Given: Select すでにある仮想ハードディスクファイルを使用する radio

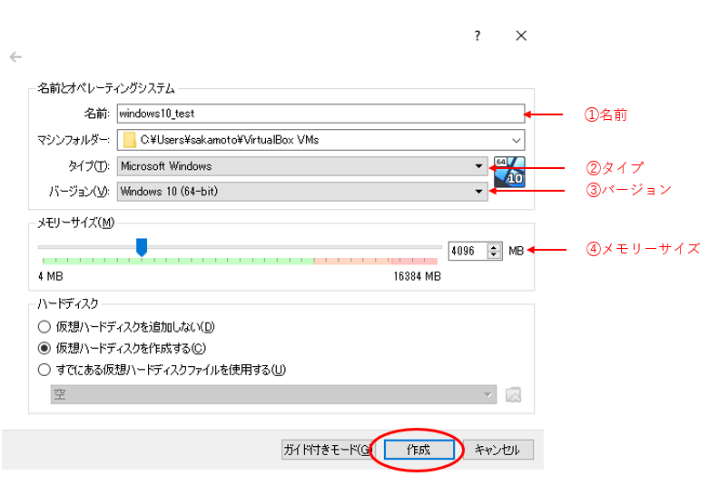Looking at the screenshot, I should point(44,370).
